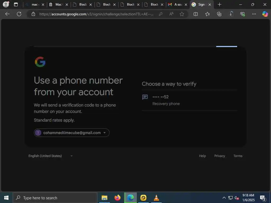
Task: Select Microsoft Edge in the taskbar
Action: pyautogui.click(x=130, y=198)
